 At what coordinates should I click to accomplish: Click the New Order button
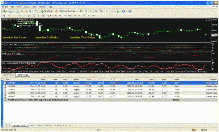tap(47, 11)
